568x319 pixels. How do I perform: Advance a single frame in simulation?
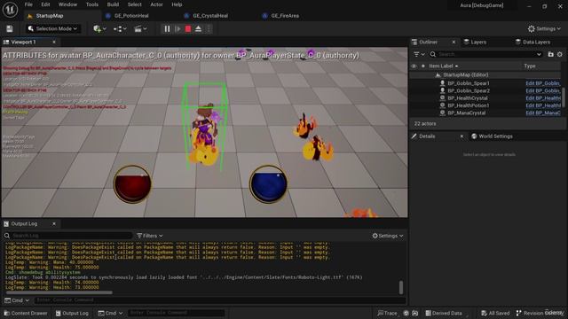(177, 28)
